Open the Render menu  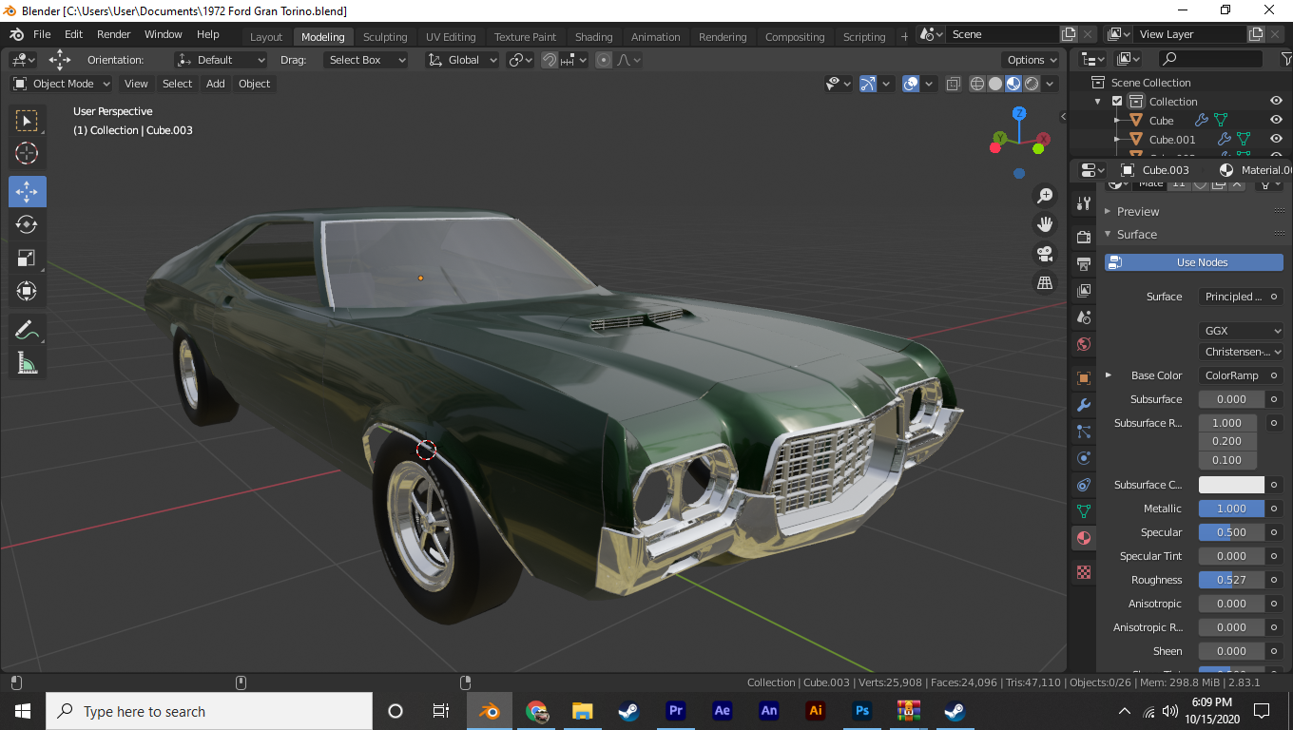click(x=113, y=34)
